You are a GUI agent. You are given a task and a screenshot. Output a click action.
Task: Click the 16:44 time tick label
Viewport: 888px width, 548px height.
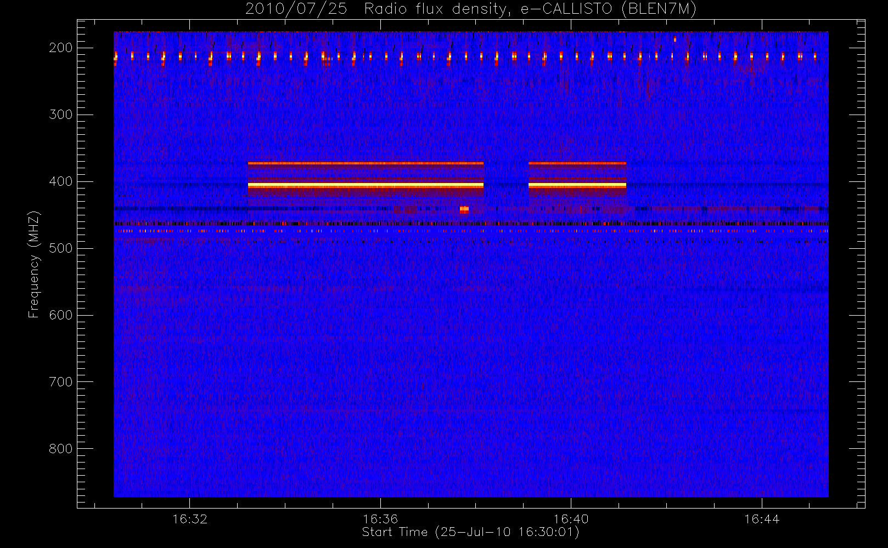coord(762,519)
